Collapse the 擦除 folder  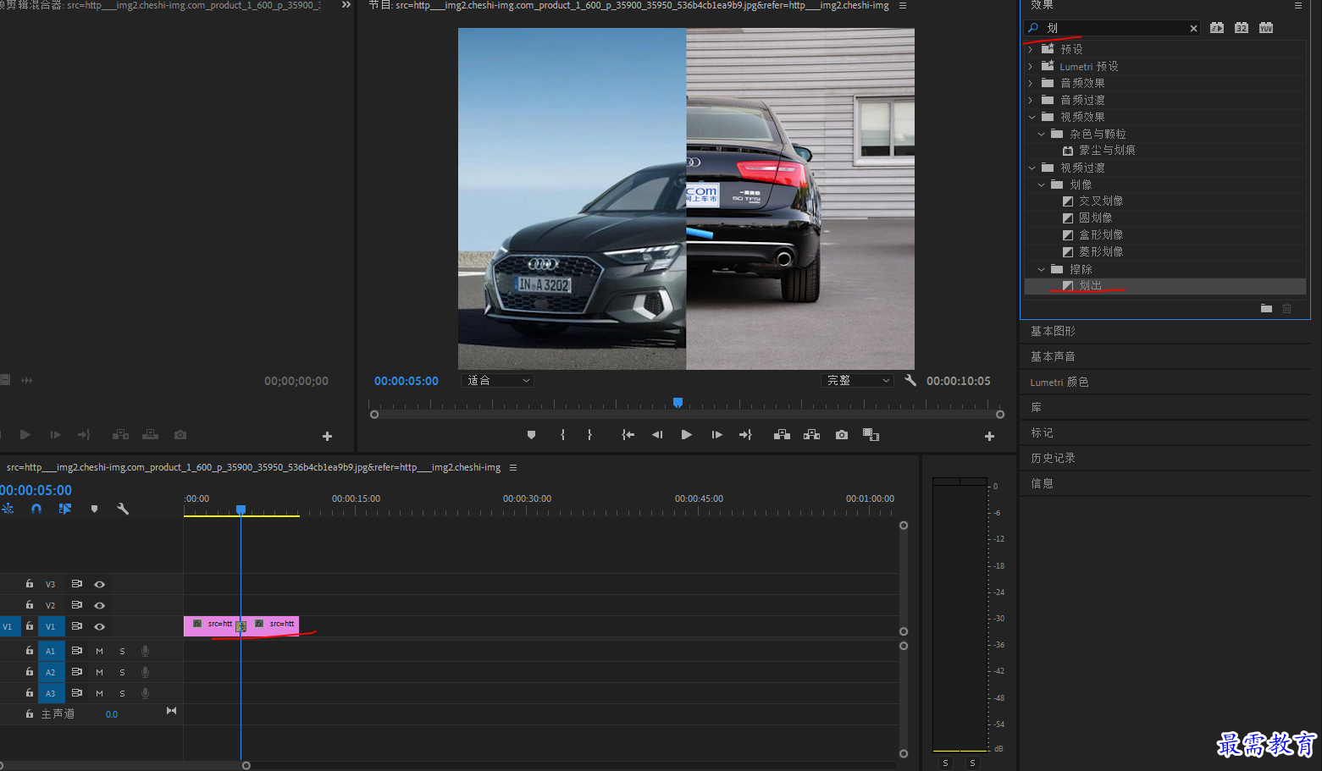pos(1041,269)
